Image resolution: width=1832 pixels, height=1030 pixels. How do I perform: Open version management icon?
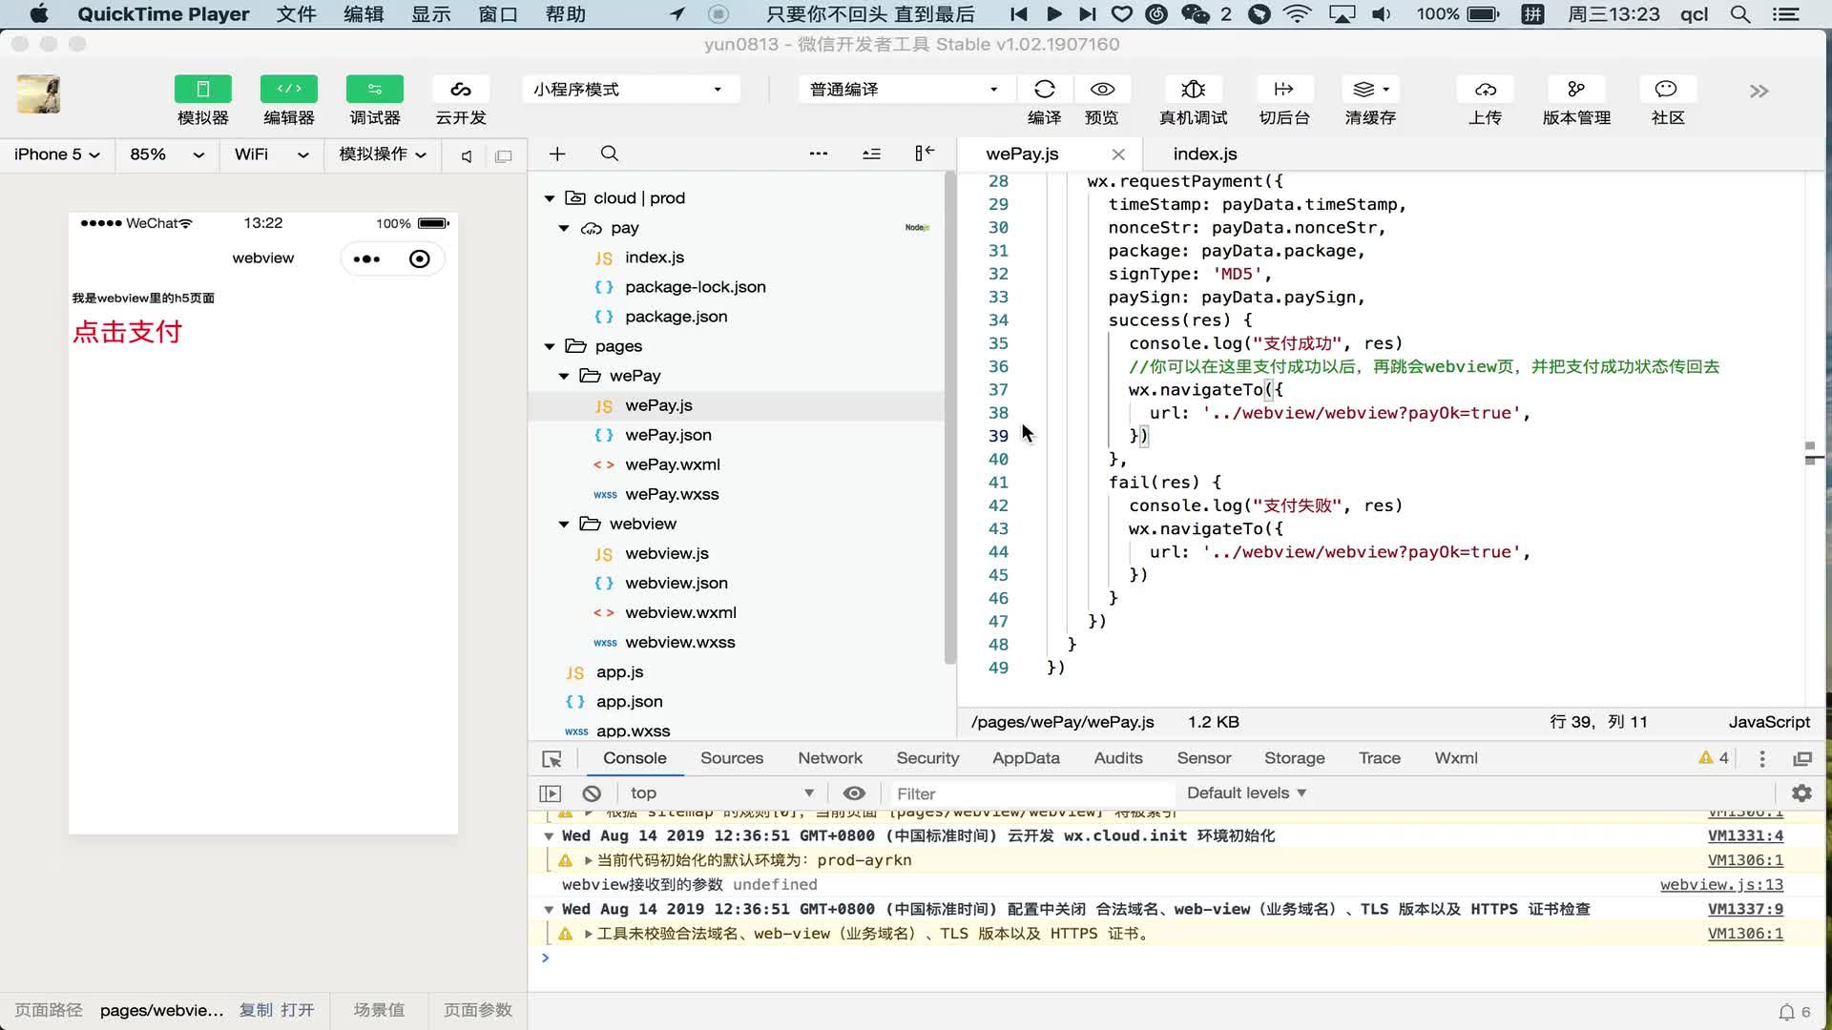coord(1576,90)
